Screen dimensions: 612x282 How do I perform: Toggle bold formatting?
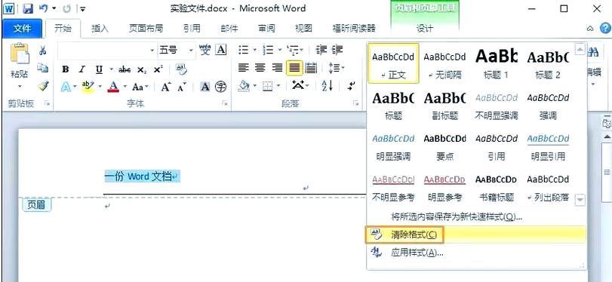pyautogui.click(x=66, y=69)
